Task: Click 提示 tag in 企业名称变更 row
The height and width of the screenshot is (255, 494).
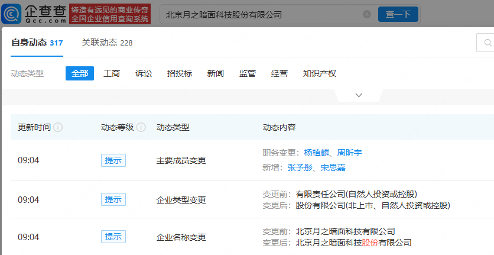Action: pos(113,237)
